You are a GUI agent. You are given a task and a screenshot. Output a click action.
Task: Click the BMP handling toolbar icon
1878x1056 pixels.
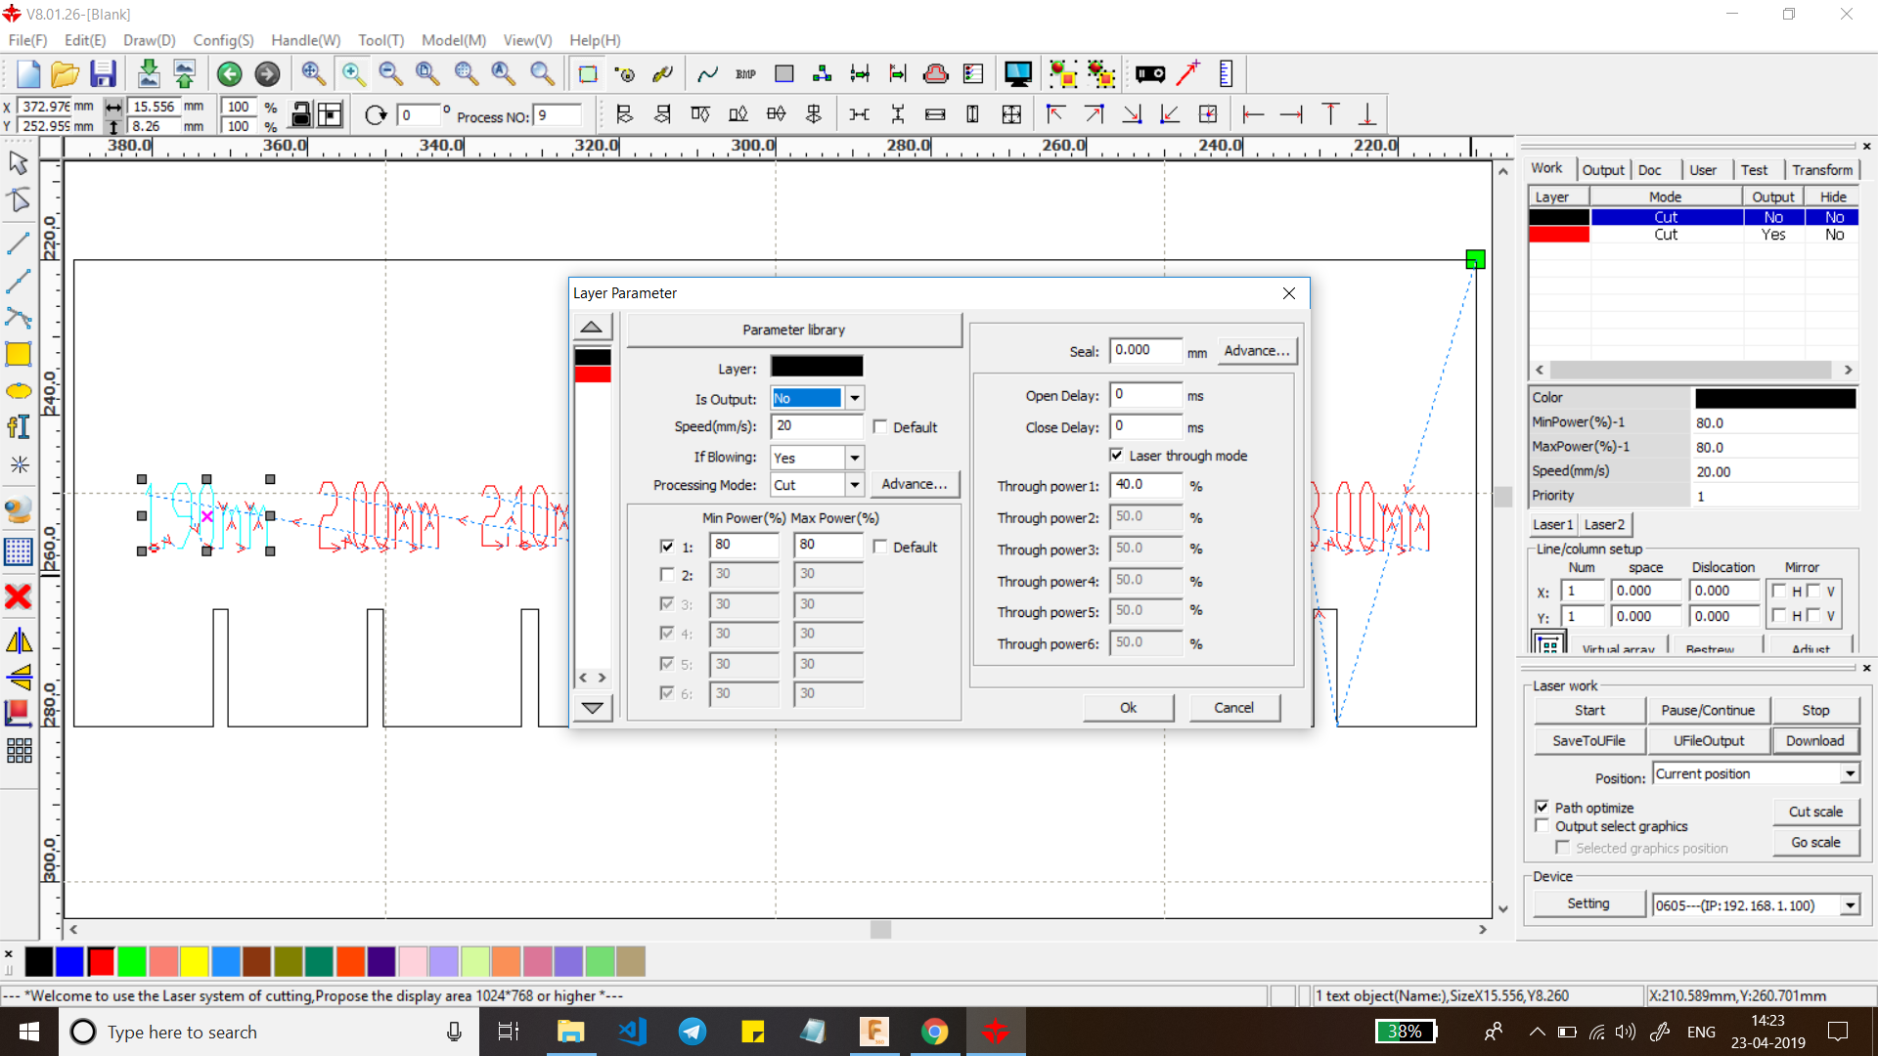745,74
